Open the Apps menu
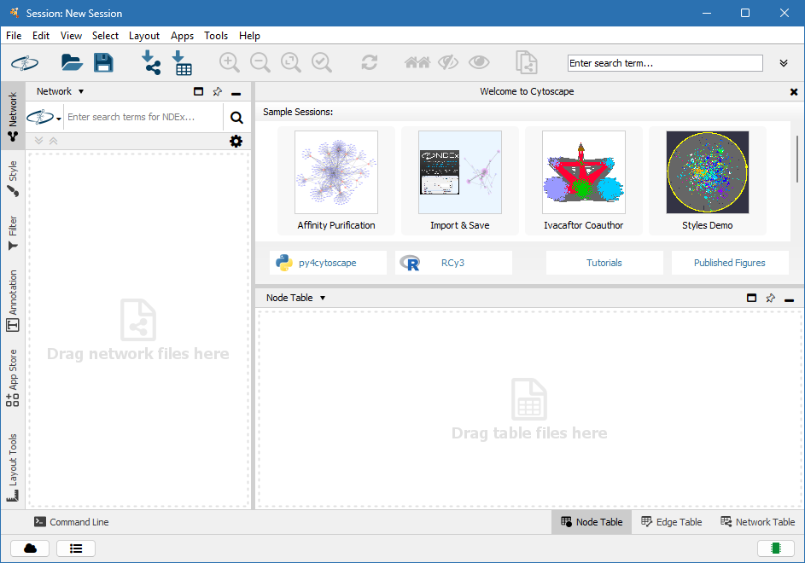 point(182,36)
